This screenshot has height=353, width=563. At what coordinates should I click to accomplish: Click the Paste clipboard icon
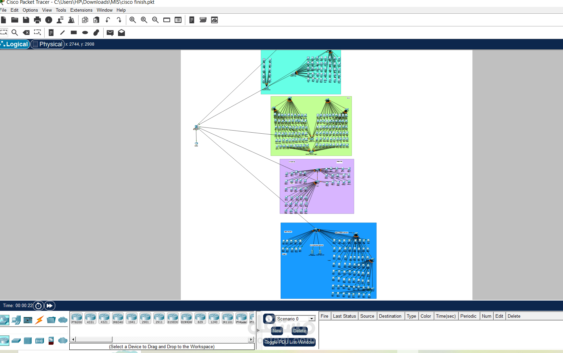96,20
